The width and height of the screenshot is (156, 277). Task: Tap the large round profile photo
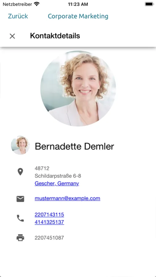pyautogui.click(x=78, y=89)
